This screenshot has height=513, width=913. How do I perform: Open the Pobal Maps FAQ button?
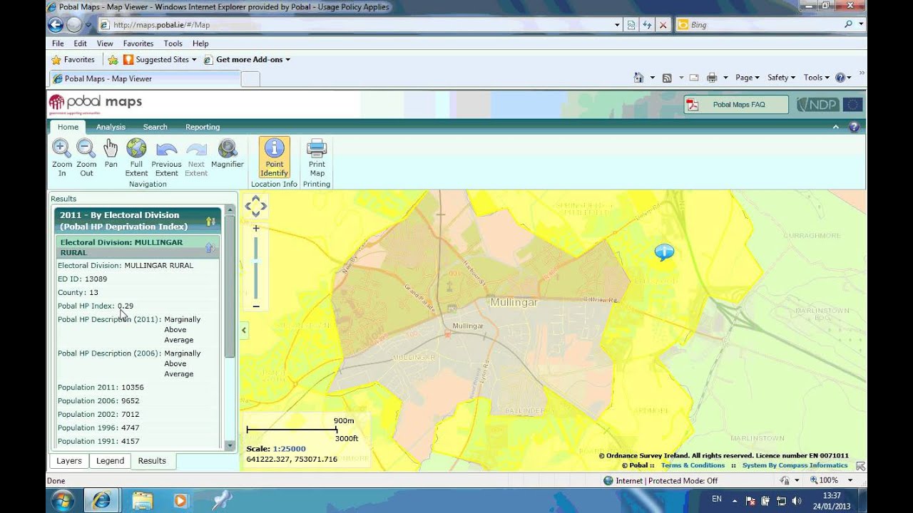[736, 105]
